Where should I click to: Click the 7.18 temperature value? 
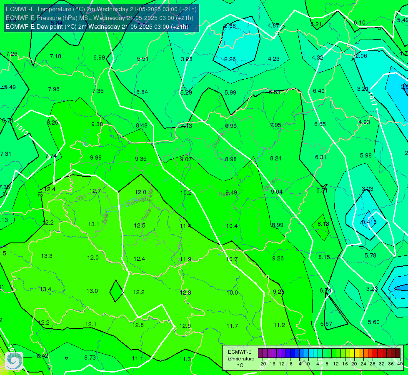pyautogui.click(x=55, y=56)
